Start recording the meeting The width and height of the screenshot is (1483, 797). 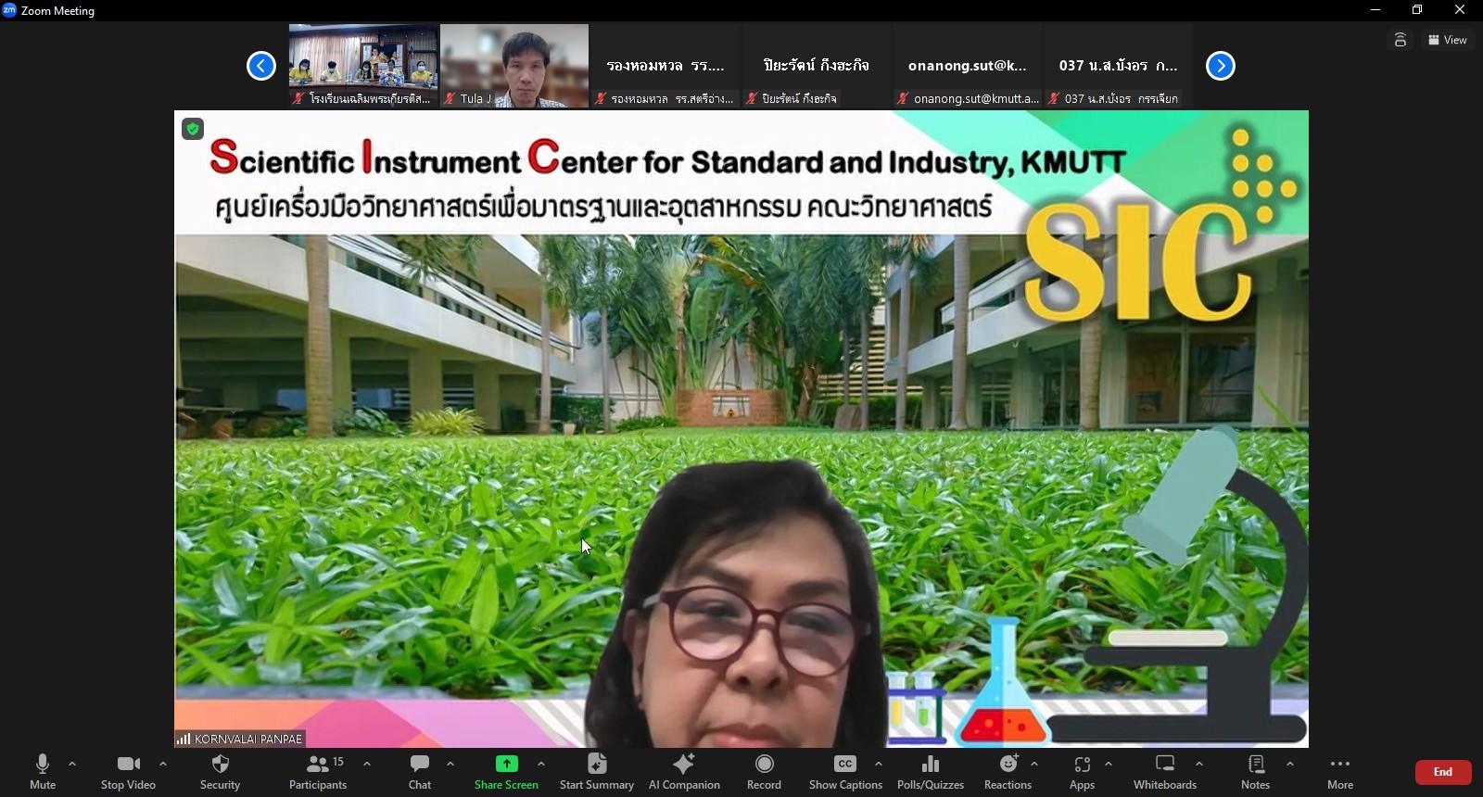point(764,772)
